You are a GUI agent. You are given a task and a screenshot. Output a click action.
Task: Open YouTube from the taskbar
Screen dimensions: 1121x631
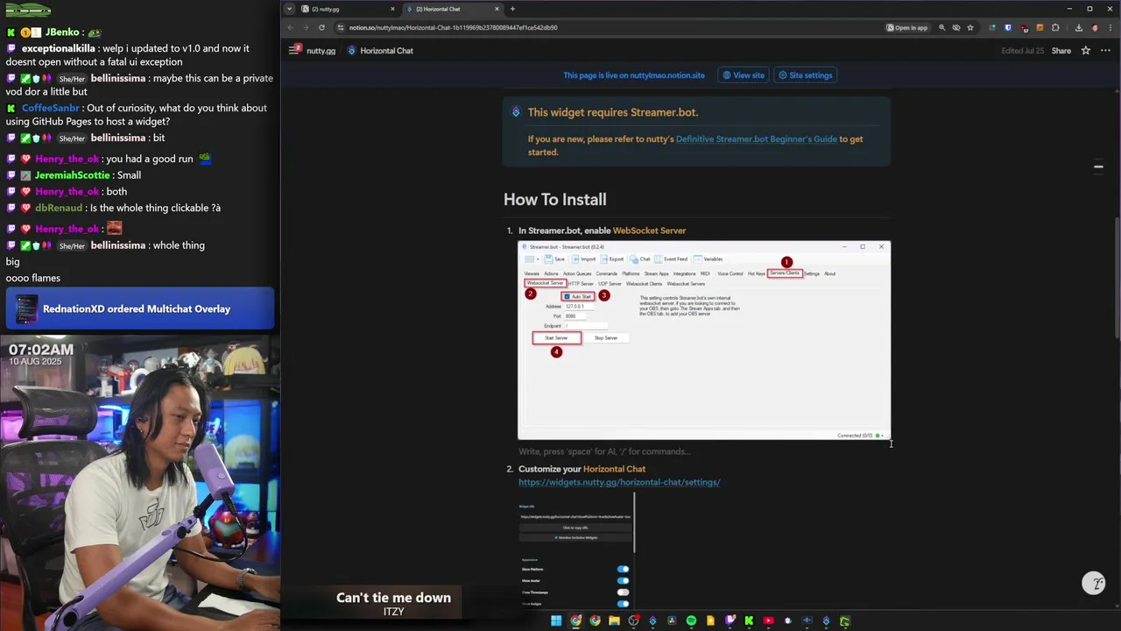click(x=768, y=620)
